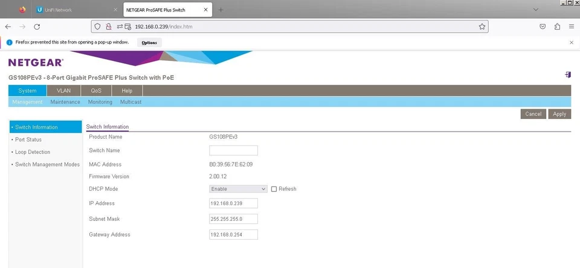Close the UniFi Network tab
580x268 pixels.
(x=115, y=10)
